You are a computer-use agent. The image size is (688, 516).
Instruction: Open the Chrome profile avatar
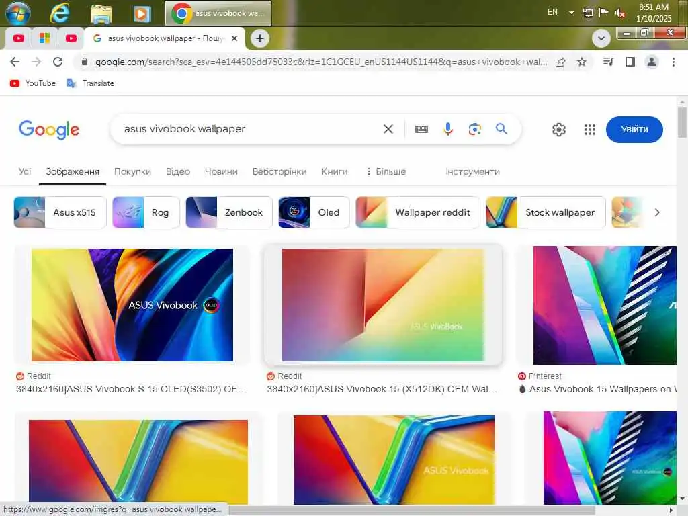(652, 62)
